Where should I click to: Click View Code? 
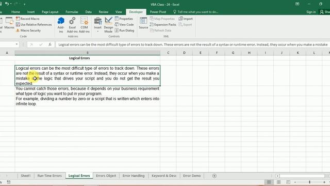pyautogui.click(x=124, y=25)
